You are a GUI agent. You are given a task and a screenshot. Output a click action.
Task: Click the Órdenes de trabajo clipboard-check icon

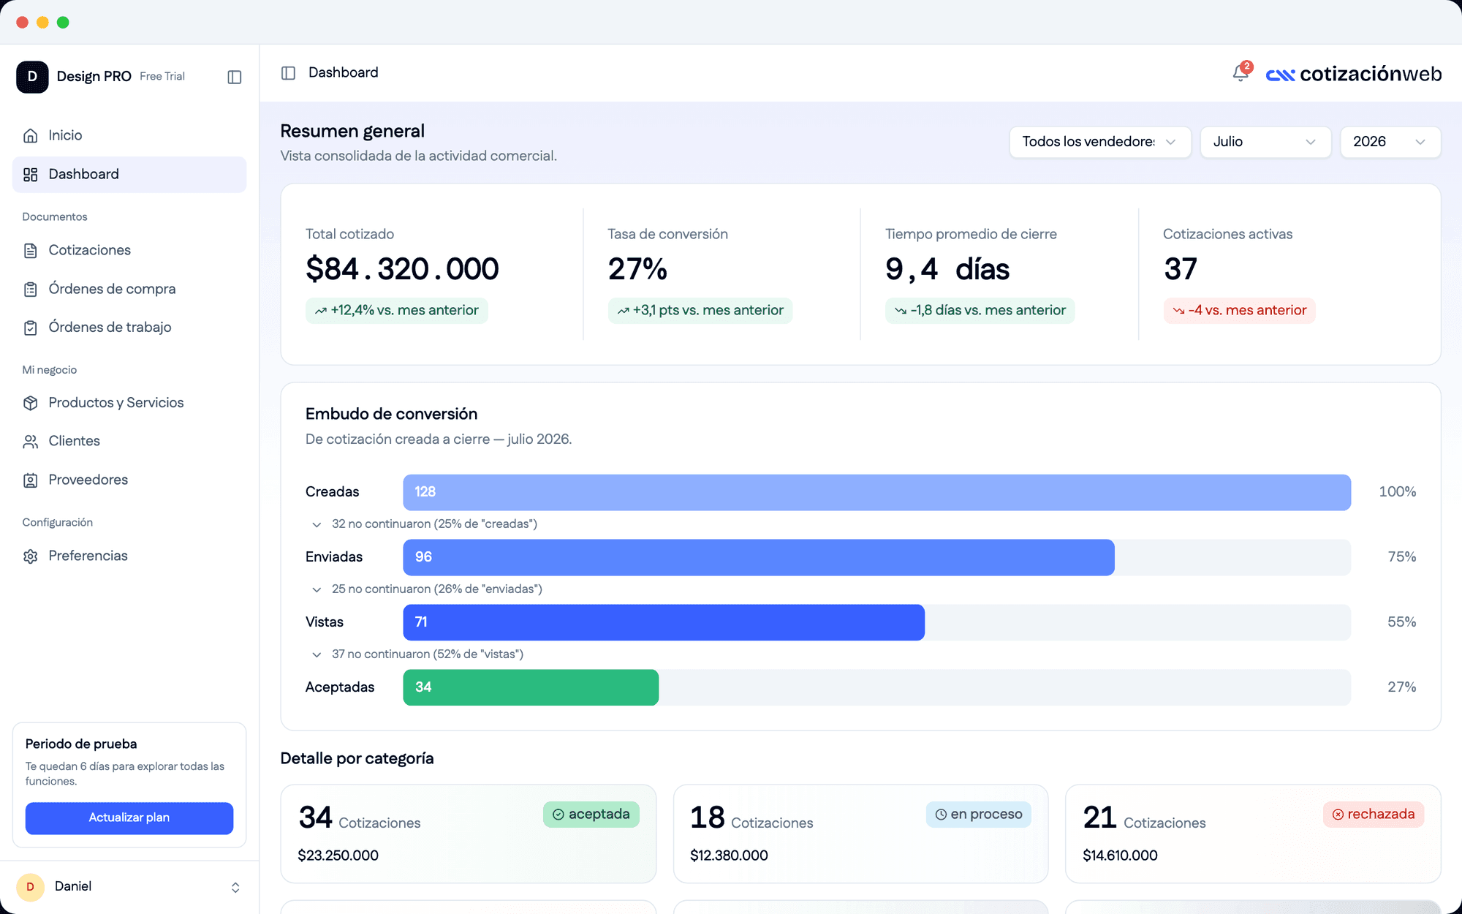coord(31,328)
